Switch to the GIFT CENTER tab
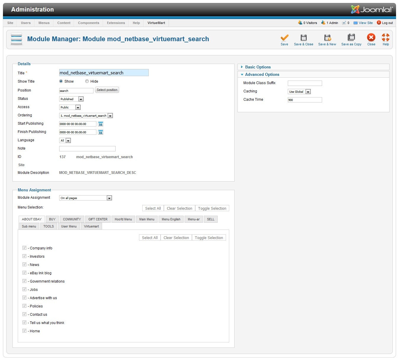This screenshot has height=359, width=399. click(98, 219)
